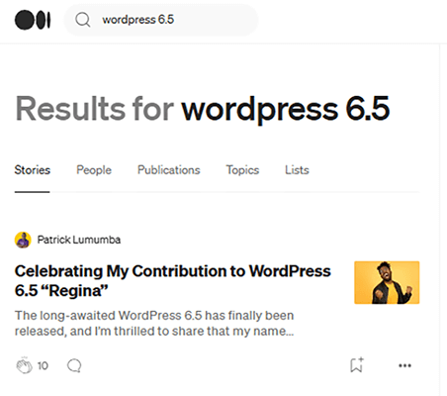This screenshot has width=447, height=396.
Task: Click the article excerpt about WordPress 6.5 release
Action: (154, 323)
